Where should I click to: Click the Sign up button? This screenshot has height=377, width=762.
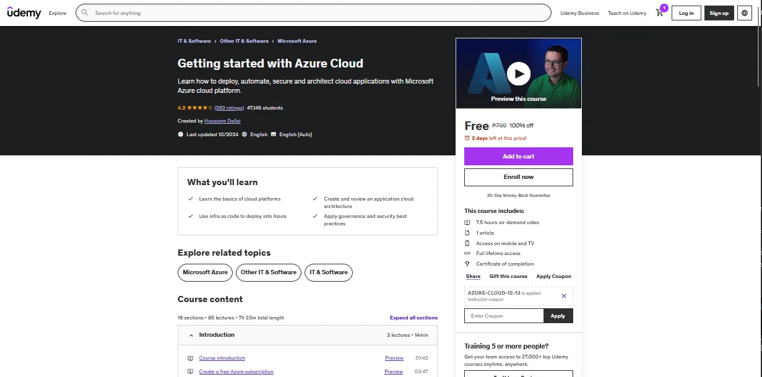click(719, 13)
